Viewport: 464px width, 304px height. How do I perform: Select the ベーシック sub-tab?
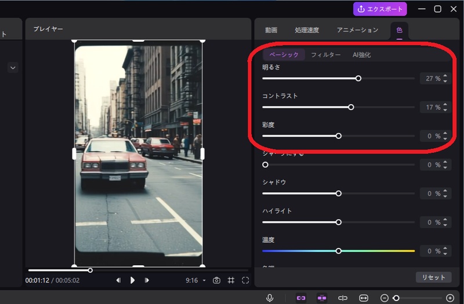[x=284, y=54]
